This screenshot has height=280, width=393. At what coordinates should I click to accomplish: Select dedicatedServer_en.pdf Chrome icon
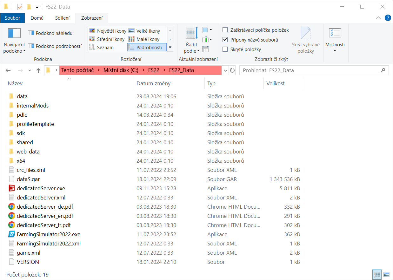coord(12,216)
